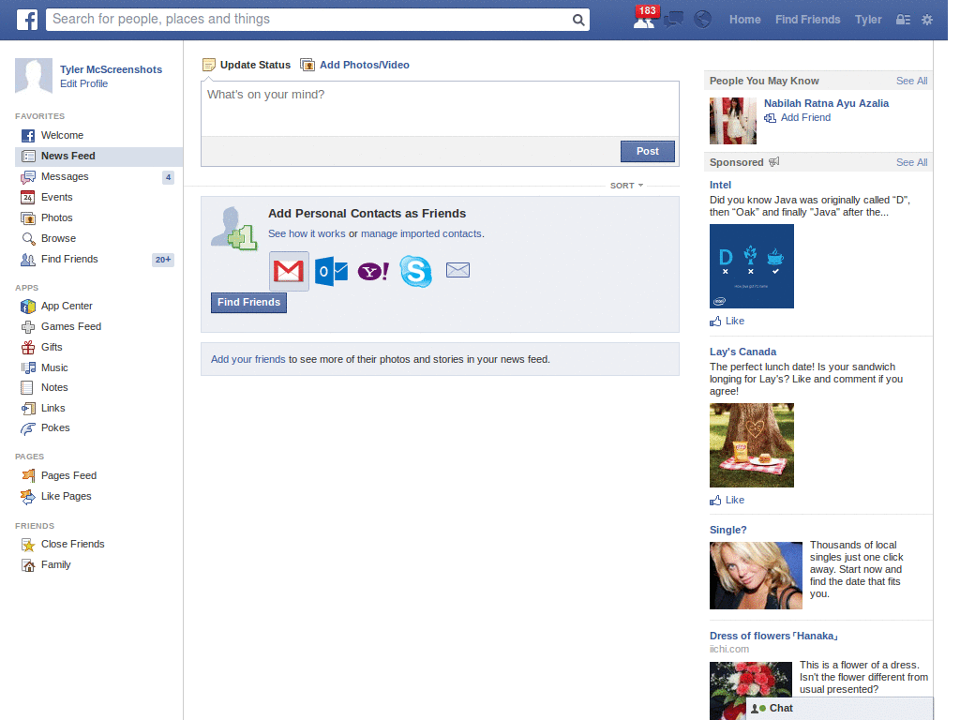Click the Music icon
This screenshot has width=960, height=720.
point(28,367)
